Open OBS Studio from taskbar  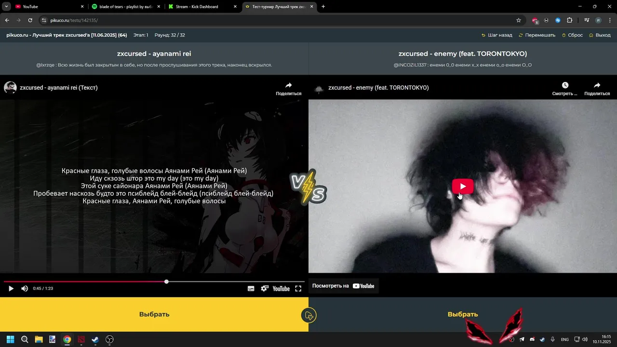109,339
